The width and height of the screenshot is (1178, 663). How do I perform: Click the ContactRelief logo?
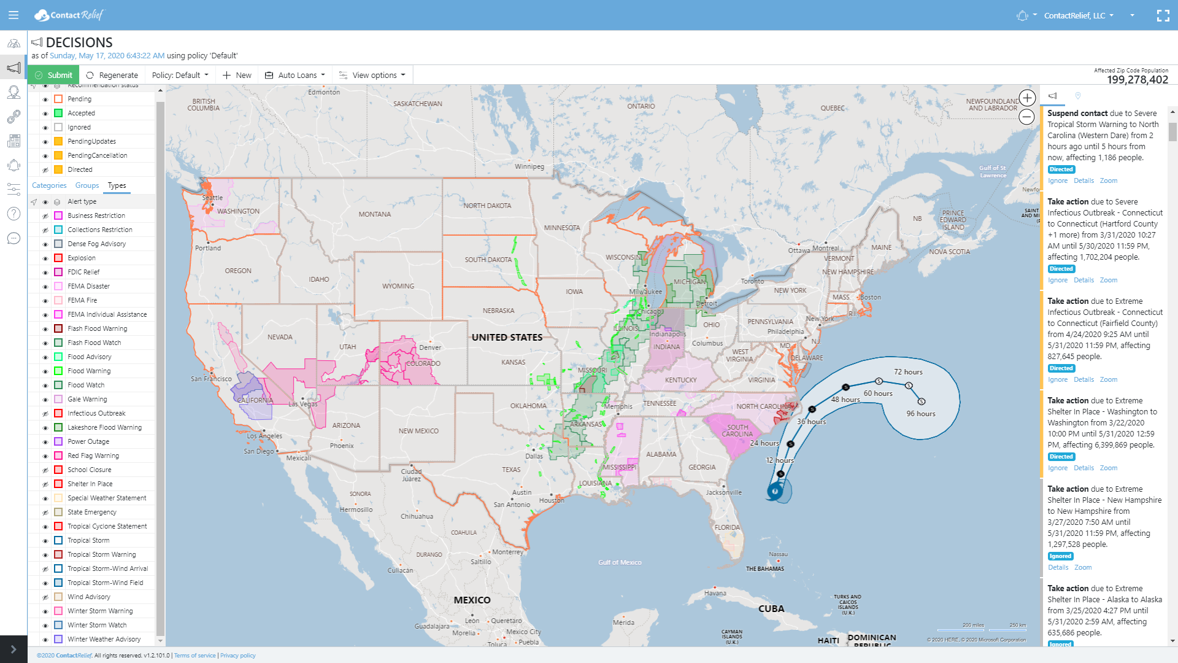point(69,15)
